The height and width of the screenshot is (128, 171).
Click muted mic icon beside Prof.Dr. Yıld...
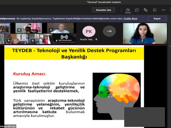(96, 40)
